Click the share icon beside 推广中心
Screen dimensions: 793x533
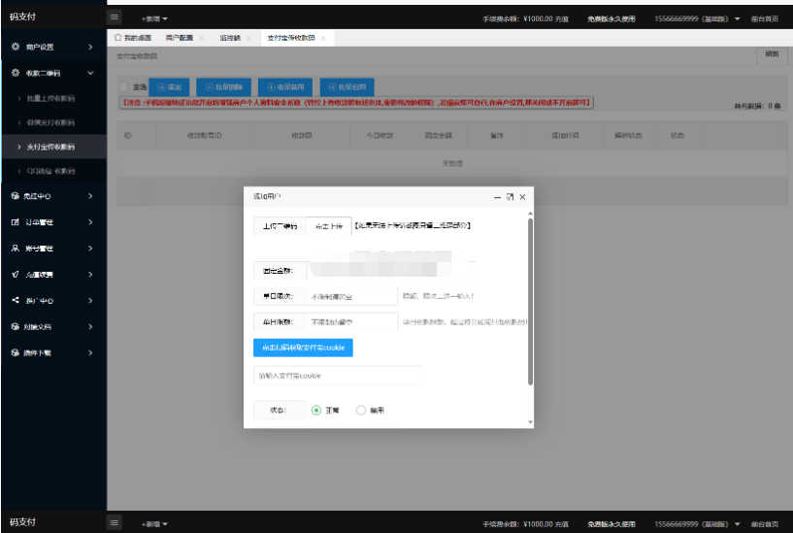point(16,300)
